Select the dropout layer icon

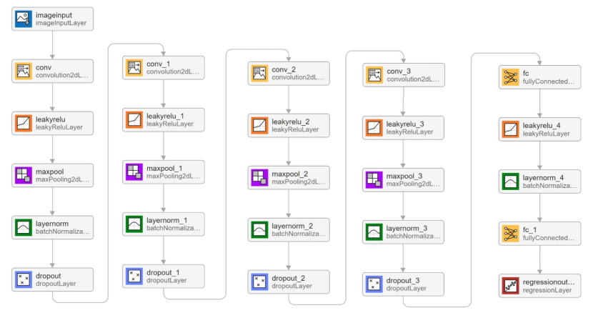coord(24,279)
